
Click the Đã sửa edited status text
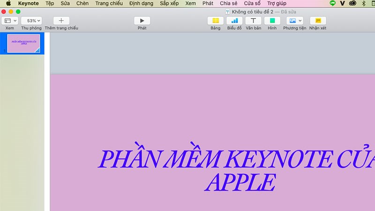click(288, 12)
